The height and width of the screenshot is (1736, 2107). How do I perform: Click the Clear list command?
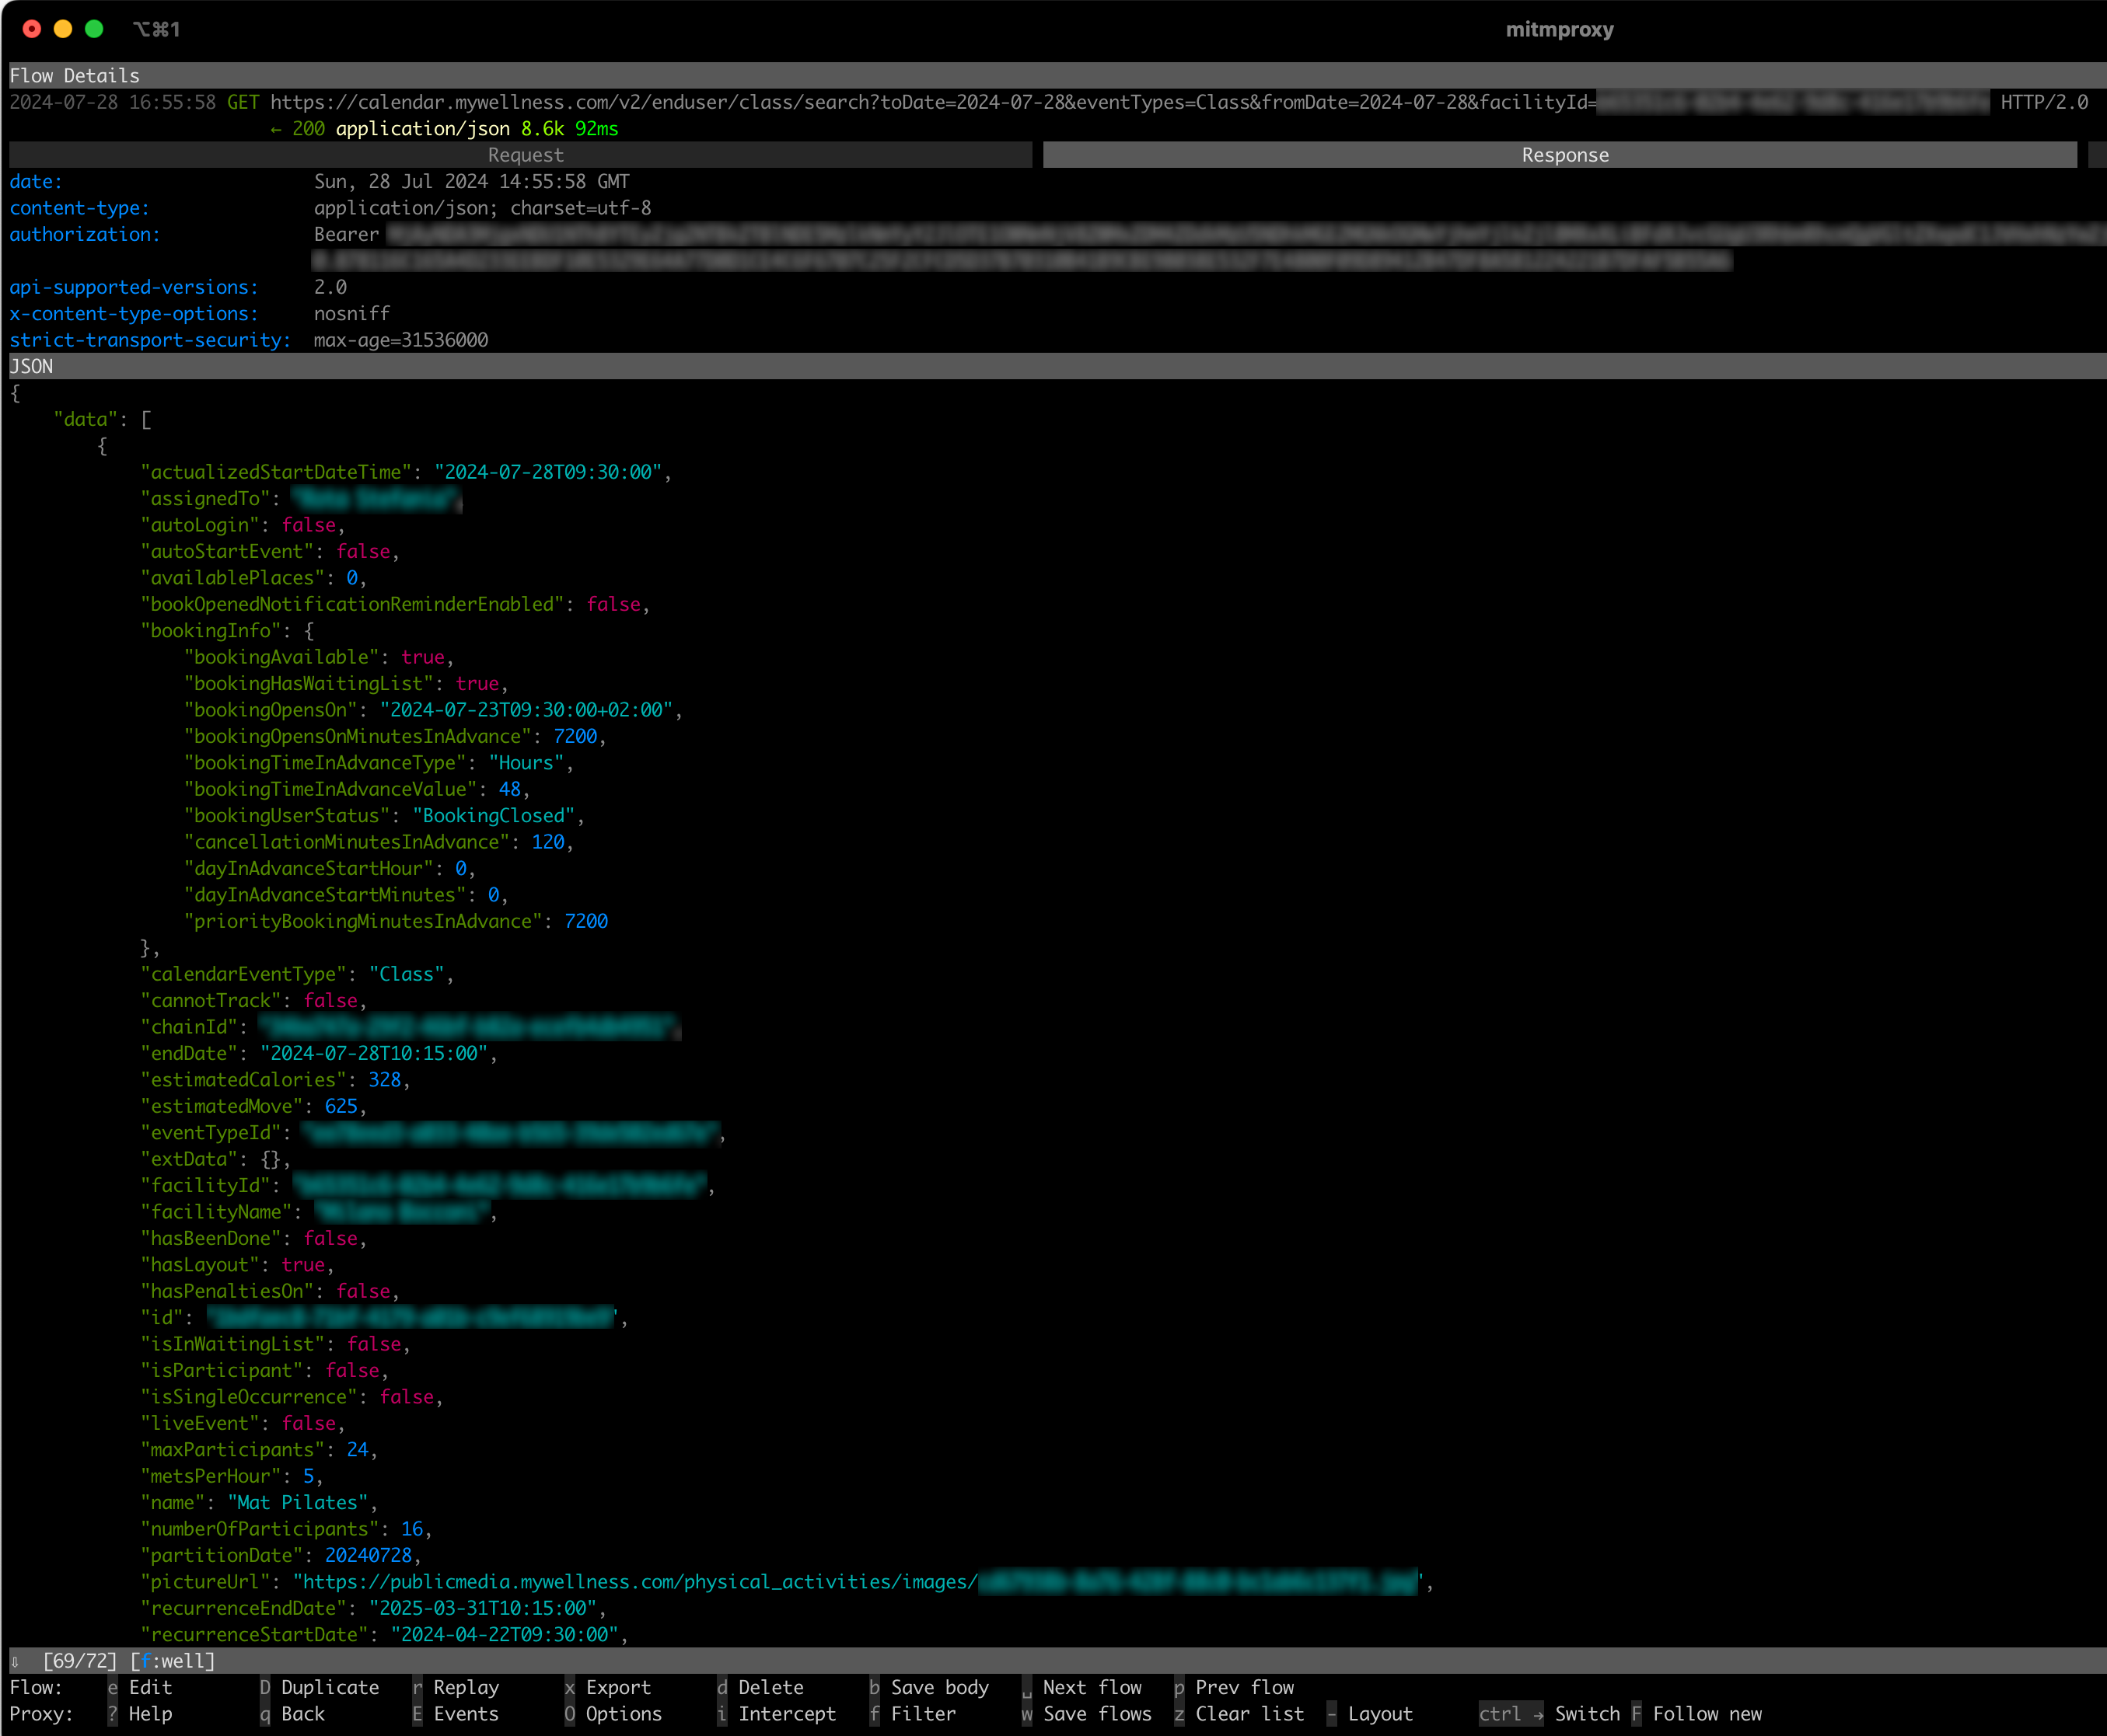(x=1239, y=1713)
